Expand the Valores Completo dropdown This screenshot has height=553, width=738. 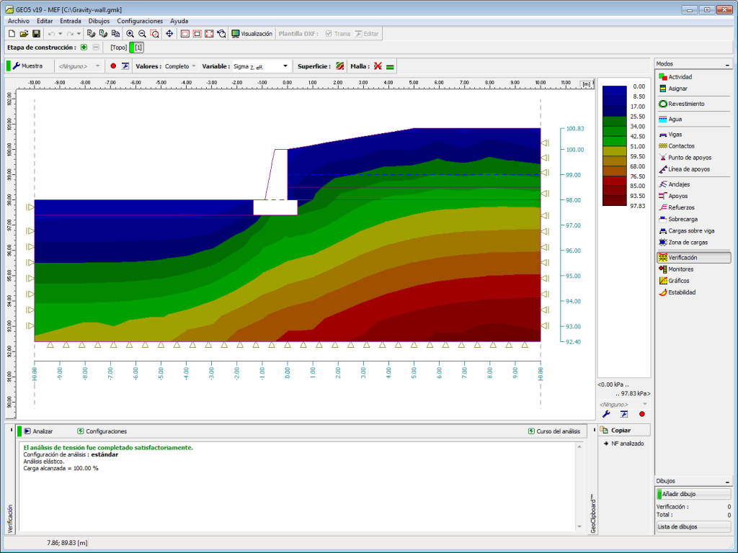pos(194,66)
